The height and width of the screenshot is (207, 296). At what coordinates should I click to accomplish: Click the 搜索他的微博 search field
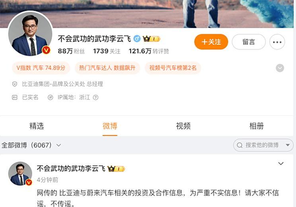click(x=263, y=145)
